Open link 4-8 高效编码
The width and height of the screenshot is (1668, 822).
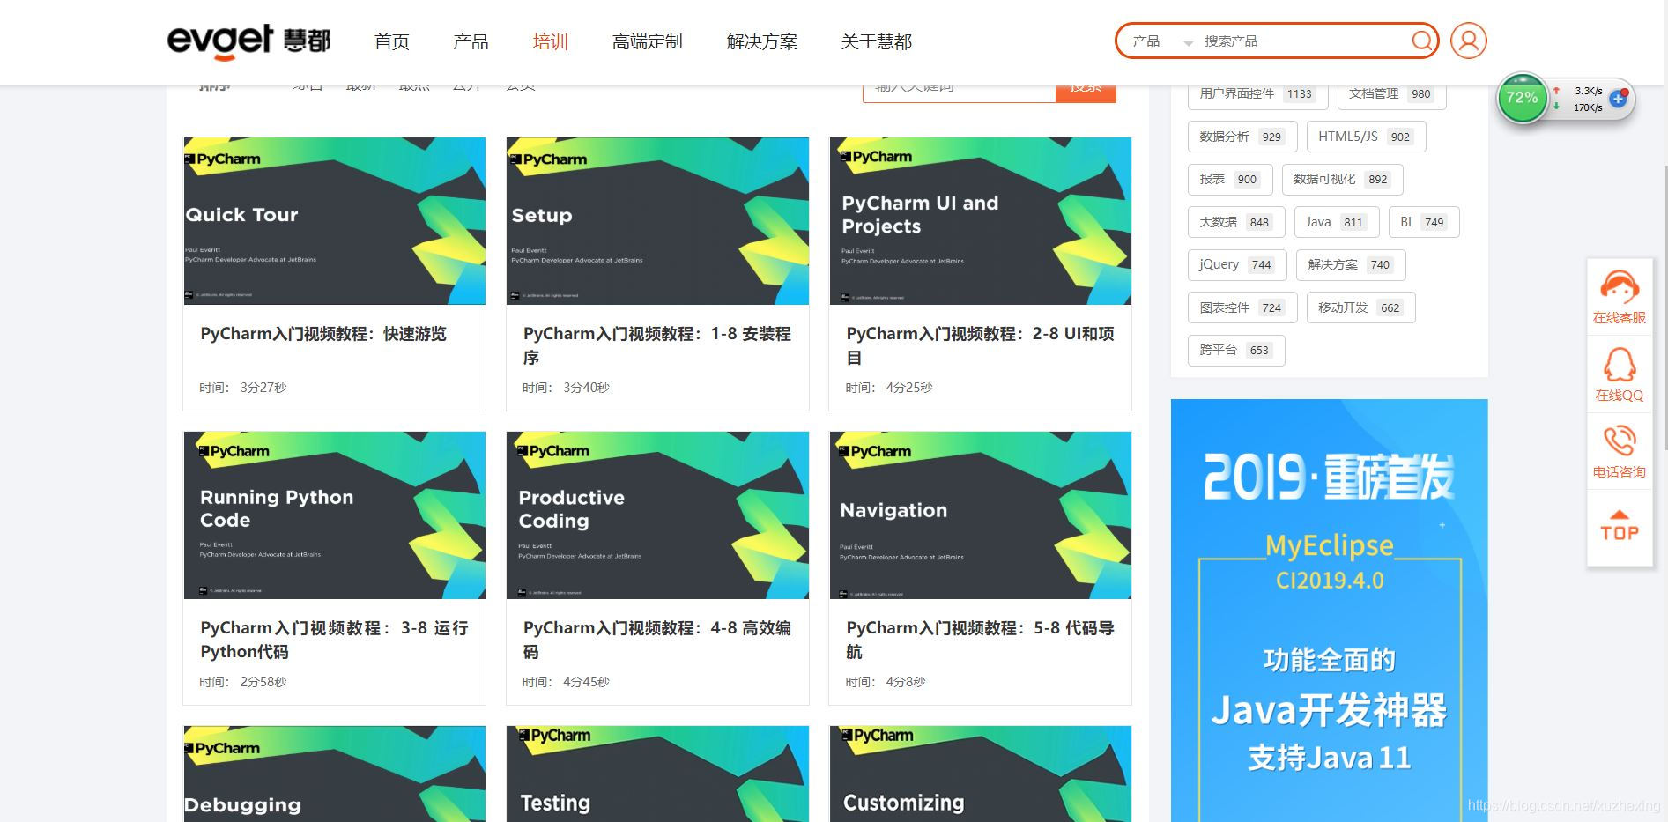coord(657,640)
